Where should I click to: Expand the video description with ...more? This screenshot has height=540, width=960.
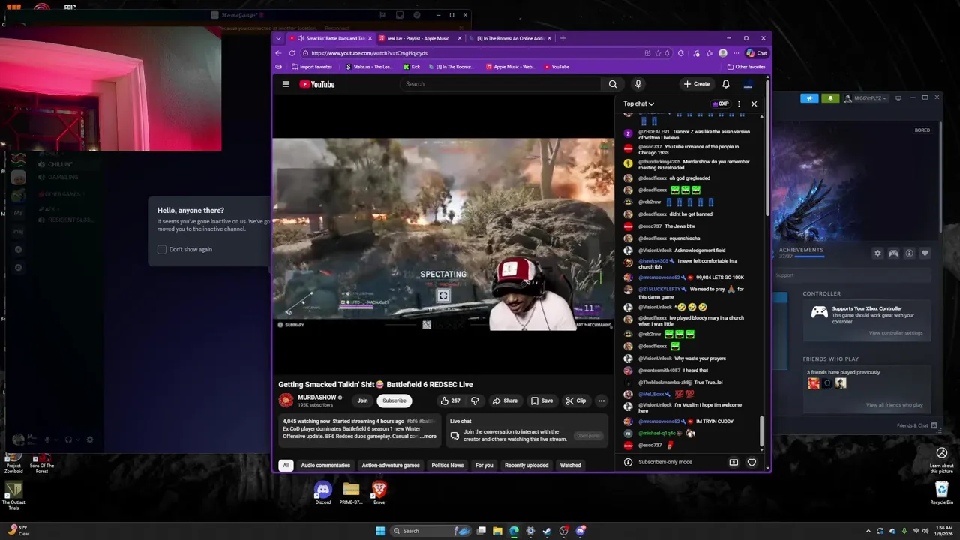tap(427, 436)
